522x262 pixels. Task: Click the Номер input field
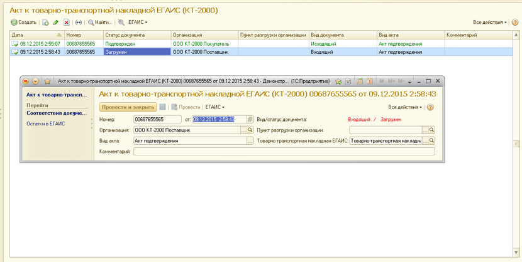point(157,119)
